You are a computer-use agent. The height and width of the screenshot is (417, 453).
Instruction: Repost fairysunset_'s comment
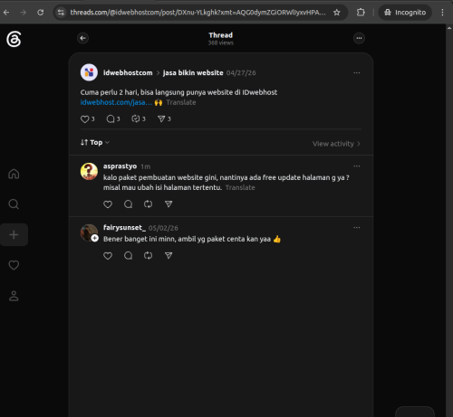pyautogui.click(x=148, y=256)
